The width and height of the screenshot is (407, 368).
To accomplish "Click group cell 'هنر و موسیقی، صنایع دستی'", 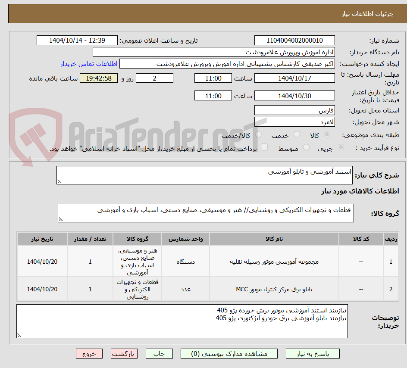I will 137,262.
